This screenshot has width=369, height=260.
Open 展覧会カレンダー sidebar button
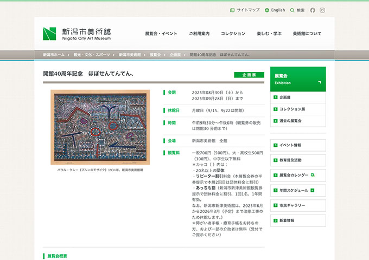[x=298, y=175]
